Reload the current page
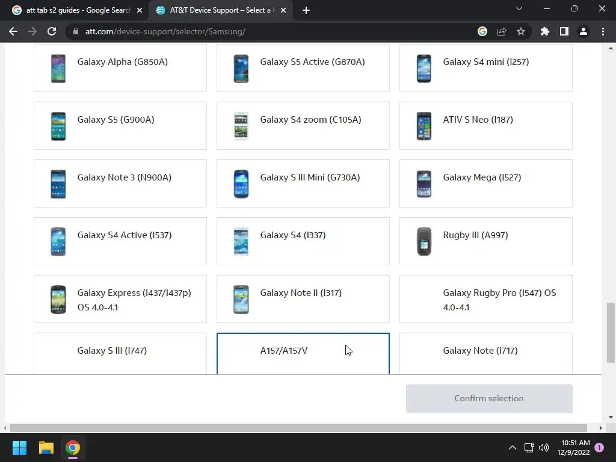Screen dimensions: 616x462 pos(52,31)
